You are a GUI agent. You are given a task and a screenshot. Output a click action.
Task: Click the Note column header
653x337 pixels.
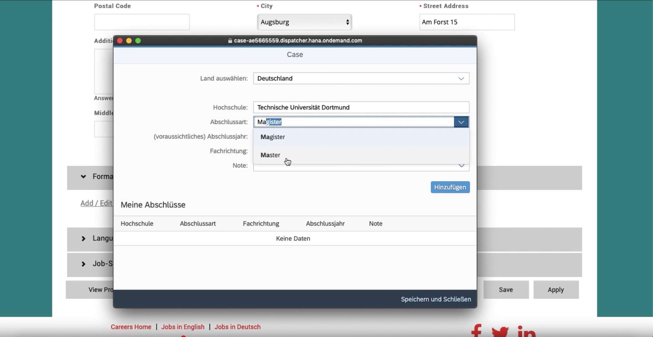[375, 224]
